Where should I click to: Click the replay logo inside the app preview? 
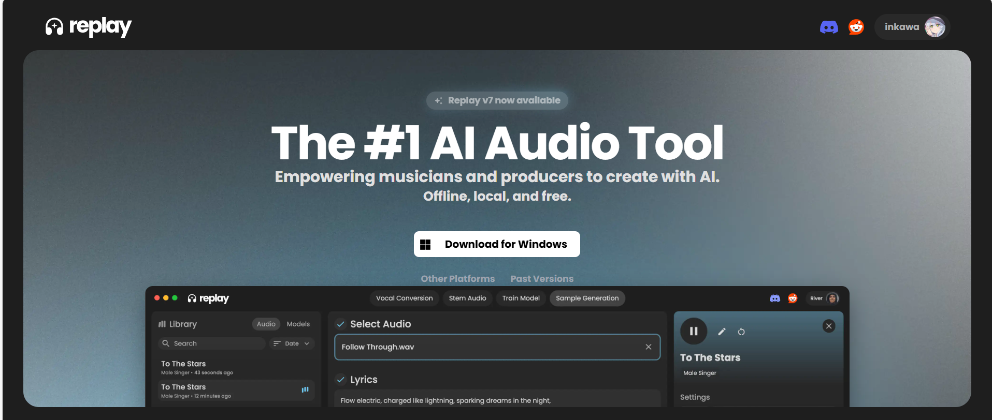(x=208, y=298)
